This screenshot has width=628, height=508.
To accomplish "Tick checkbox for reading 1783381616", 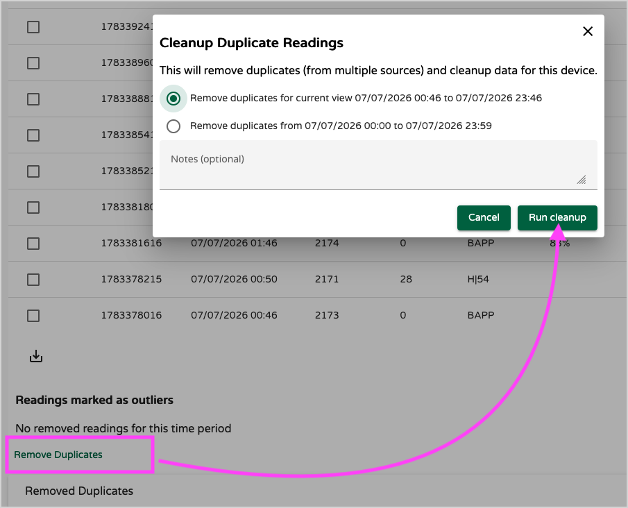I will (x=33, y=243).
